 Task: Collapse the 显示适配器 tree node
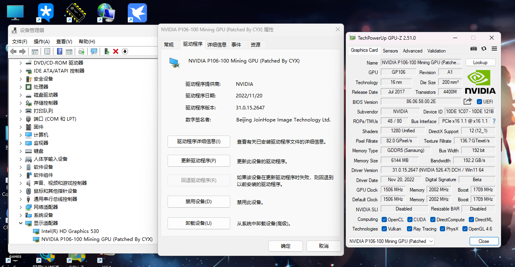pos(21,223)
